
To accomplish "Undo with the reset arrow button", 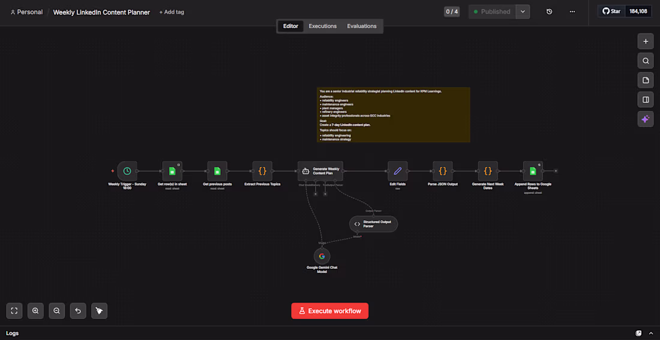I will (78, 311).
